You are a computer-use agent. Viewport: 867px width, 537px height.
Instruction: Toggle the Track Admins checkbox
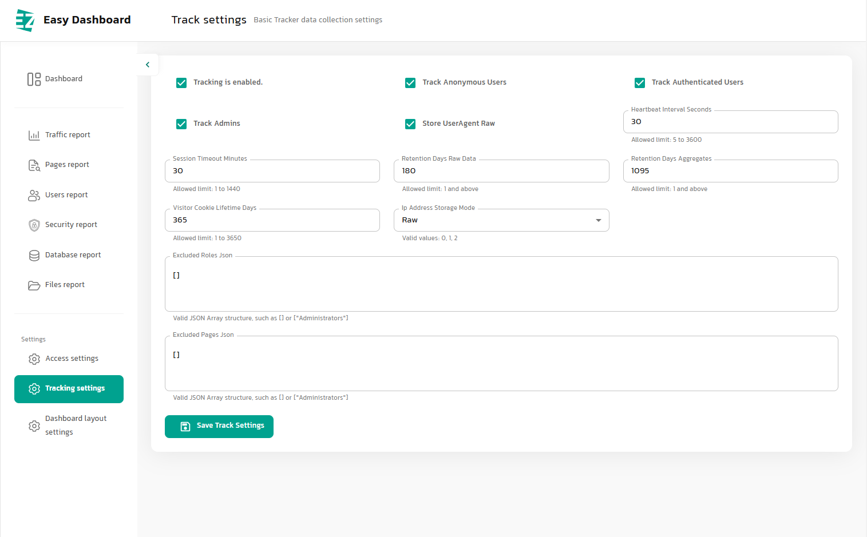[181, 124]
